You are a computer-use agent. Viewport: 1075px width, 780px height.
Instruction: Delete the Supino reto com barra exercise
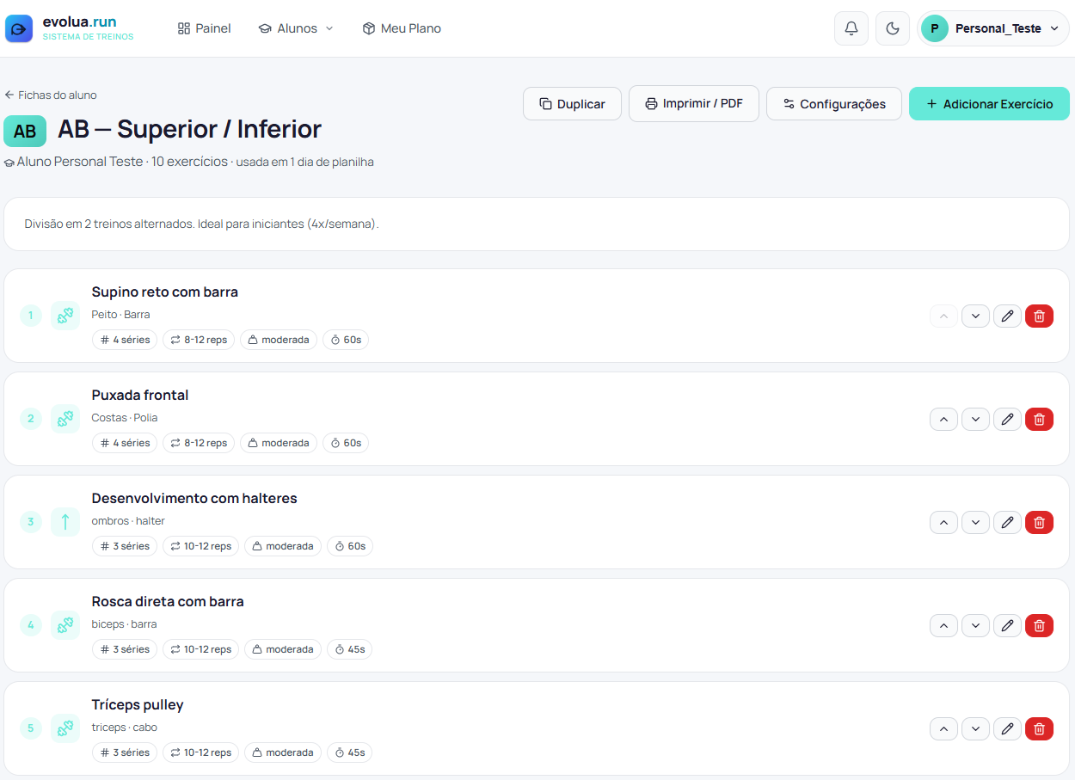(x=1039, y=316)
